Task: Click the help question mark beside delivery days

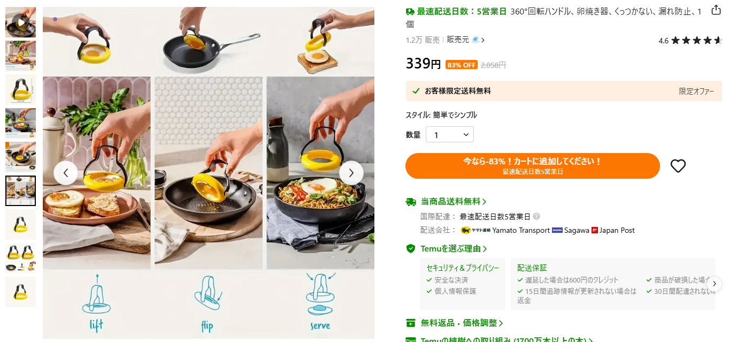Action: (x=536, y=217)
